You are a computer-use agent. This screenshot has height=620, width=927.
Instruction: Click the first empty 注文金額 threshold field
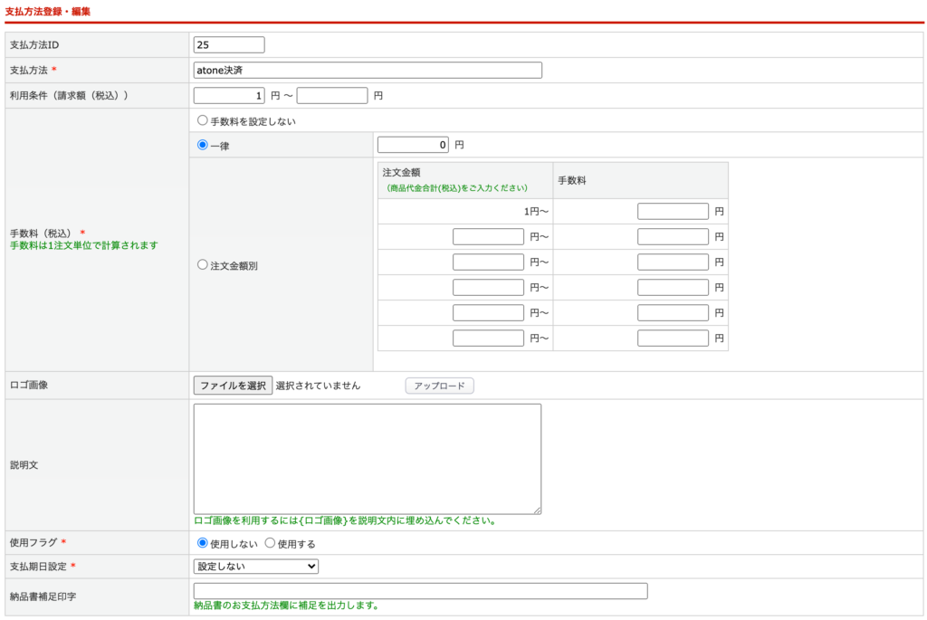488,237
